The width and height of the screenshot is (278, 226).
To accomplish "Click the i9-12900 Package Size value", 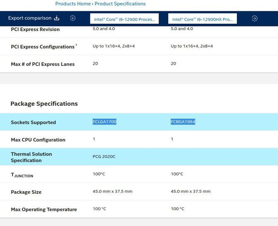I will 112,191.
